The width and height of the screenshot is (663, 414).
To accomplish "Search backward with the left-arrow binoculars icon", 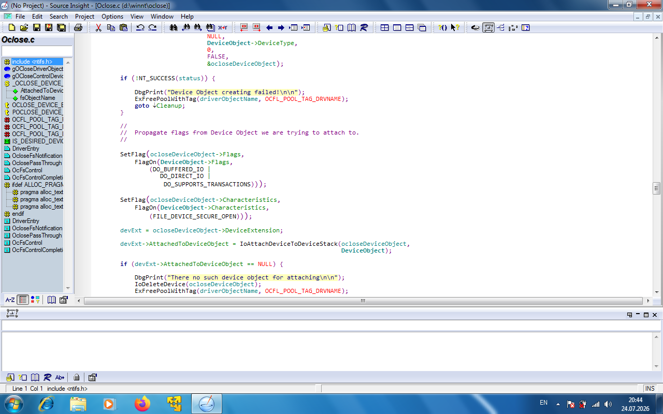I will (185, 27).
